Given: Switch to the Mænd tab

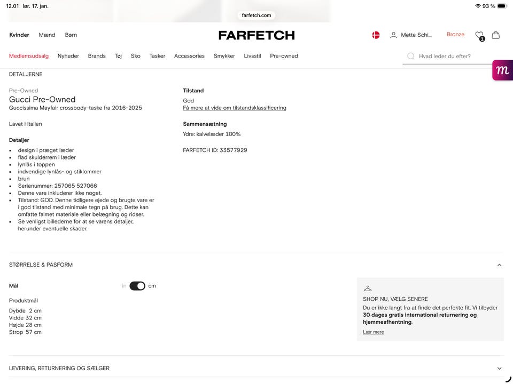Looking at the screenshot, I should point(47,35).
